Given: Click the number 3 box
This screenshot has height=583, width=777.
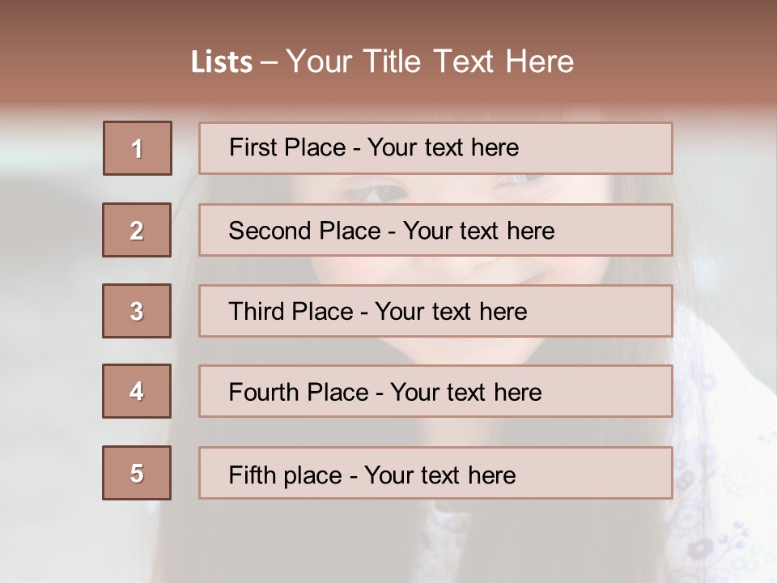Looking at the screenshot, I should coord(137,311).
